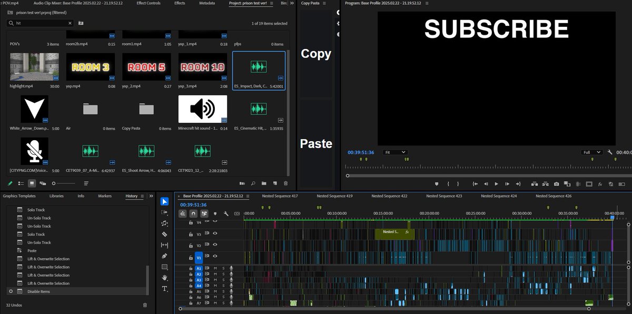Switch to the Effects tab

(x=180, y=3)
